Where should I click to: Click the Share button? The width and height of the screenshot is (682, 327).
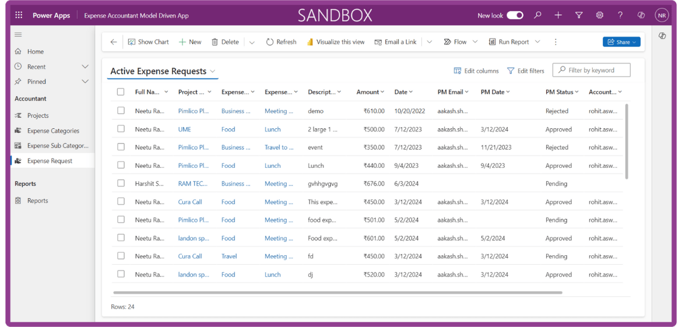pyautogui.click(x=621, y=42)
